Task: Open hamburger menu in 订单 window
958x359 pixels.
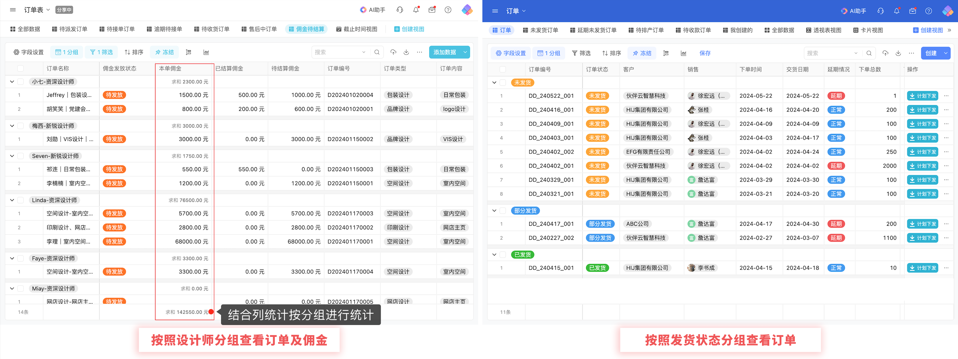Action: pos(495,11)
